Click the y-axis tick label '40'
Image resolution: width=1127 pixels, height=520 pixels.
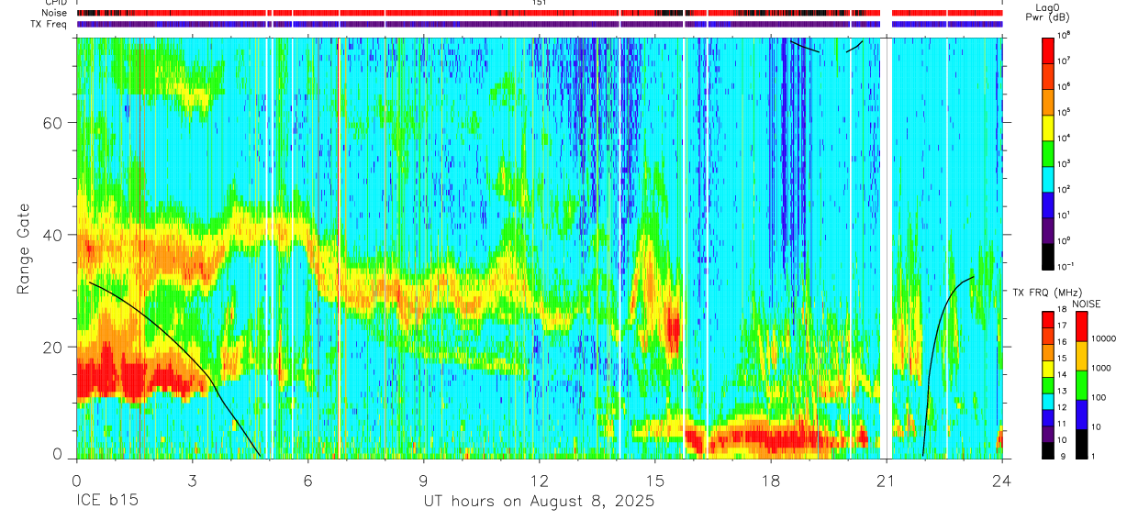pyautogui.click(x=54, y=234)
